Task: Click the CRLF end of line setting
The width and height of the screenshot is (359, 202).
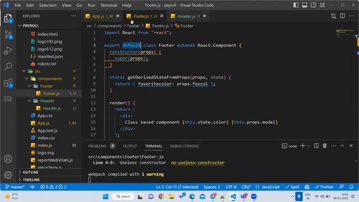Action: tap(246, 187)
